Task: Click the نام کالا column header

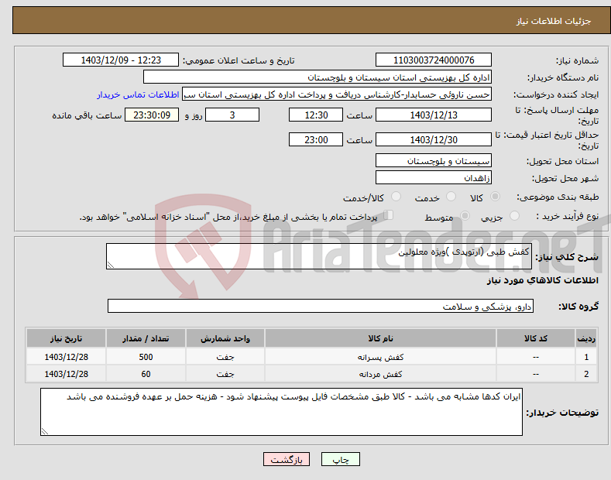Action: click(380, 338)
